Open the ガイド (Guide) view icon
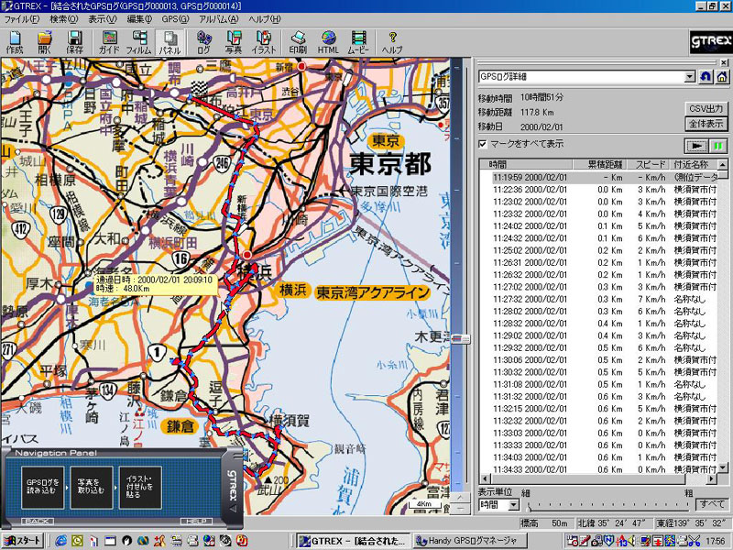The height and width of the screenshot is (550, 733). 109,42
